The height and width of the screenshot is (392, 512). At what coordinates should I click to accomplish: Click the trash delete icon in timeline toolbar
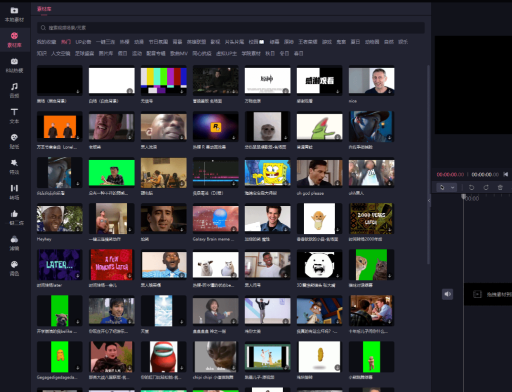[x=500, y=187]
